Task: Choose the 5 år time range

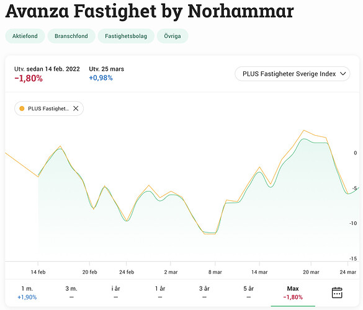Action: (x=248, y=293)
